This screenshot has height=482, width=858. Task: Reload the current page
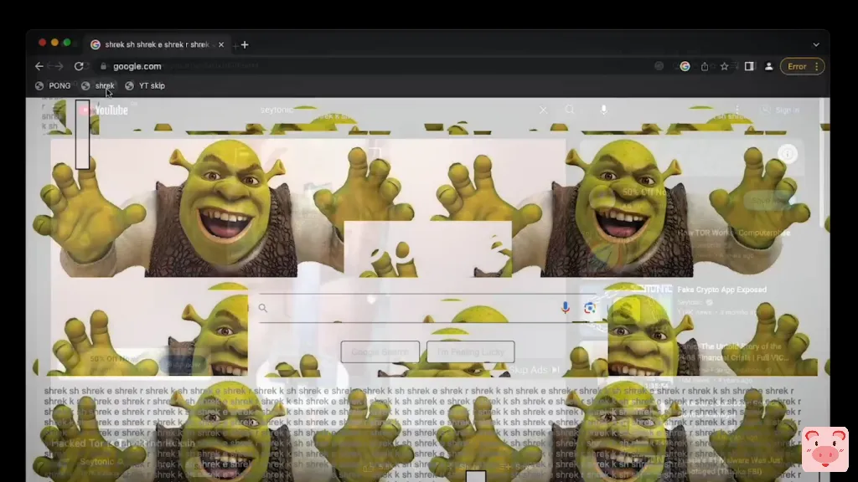[x=79, y=66]
